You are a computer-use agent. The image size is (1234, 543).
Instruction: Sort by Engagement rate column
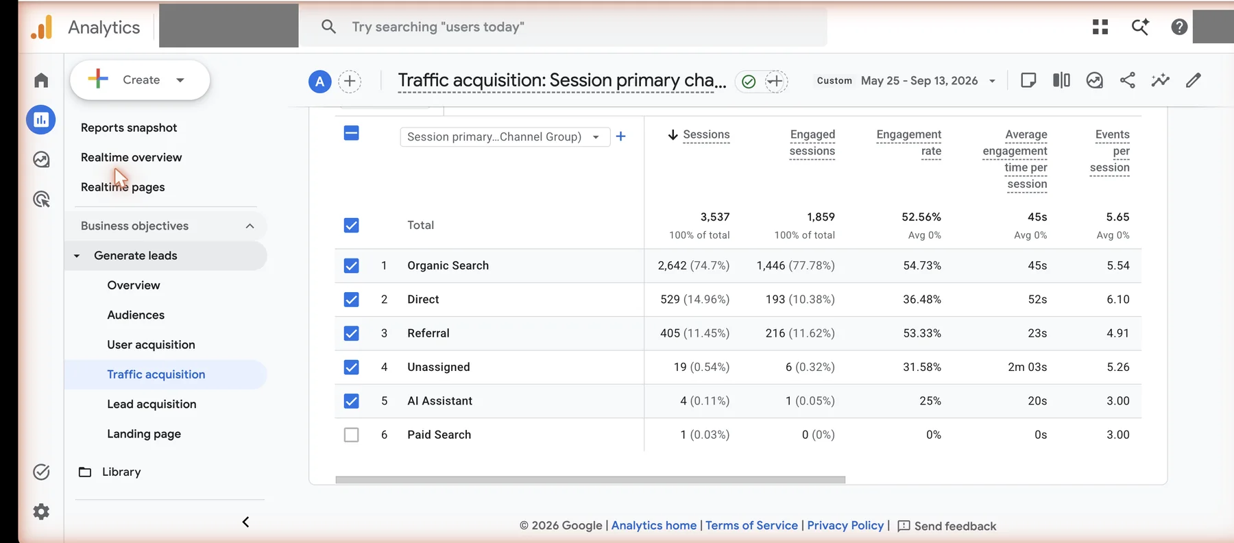pyautogui.click(x=909, y=143)
